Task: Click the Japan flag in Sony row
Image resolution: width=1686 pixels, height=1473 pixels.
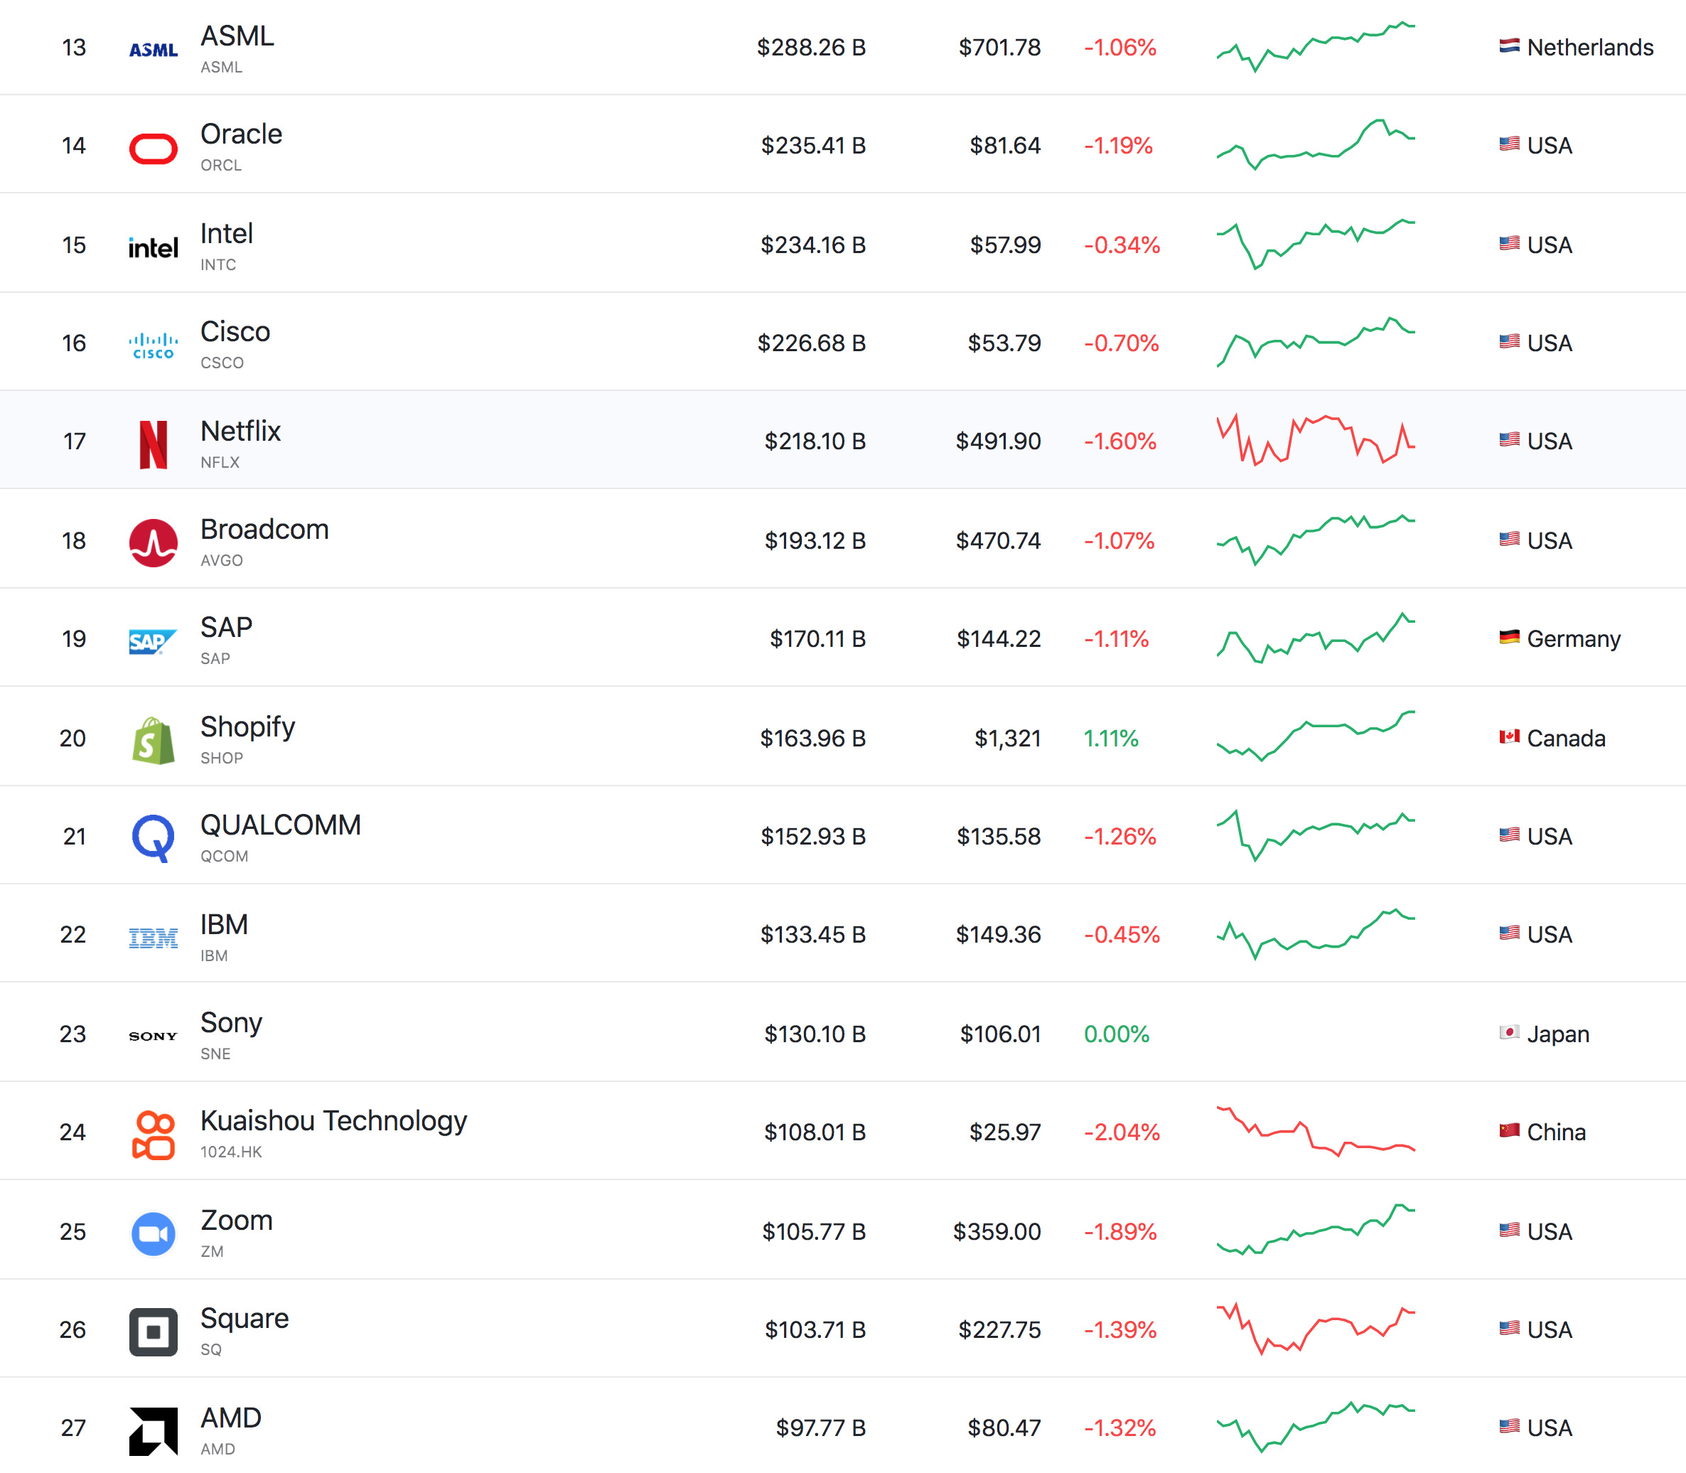Action: click(1509, 1032)
